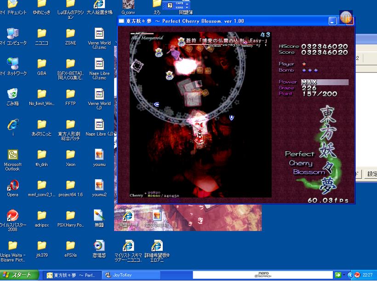
Task: Select the Nage Libre (J).smc file
Action: 99,69
